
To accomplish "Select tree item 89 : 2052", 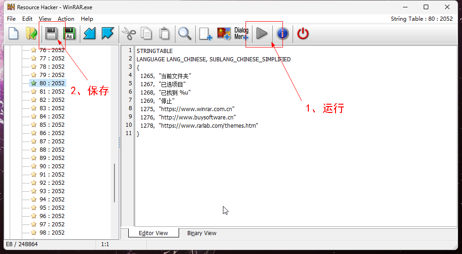I will (x=52, y=158).
